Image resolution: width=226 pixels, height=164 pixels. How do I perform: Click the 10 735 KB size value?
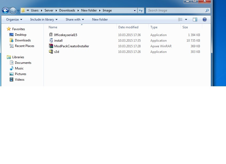193,41
